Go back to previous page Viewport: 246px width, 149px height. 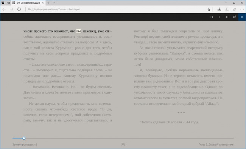[4, 9]
